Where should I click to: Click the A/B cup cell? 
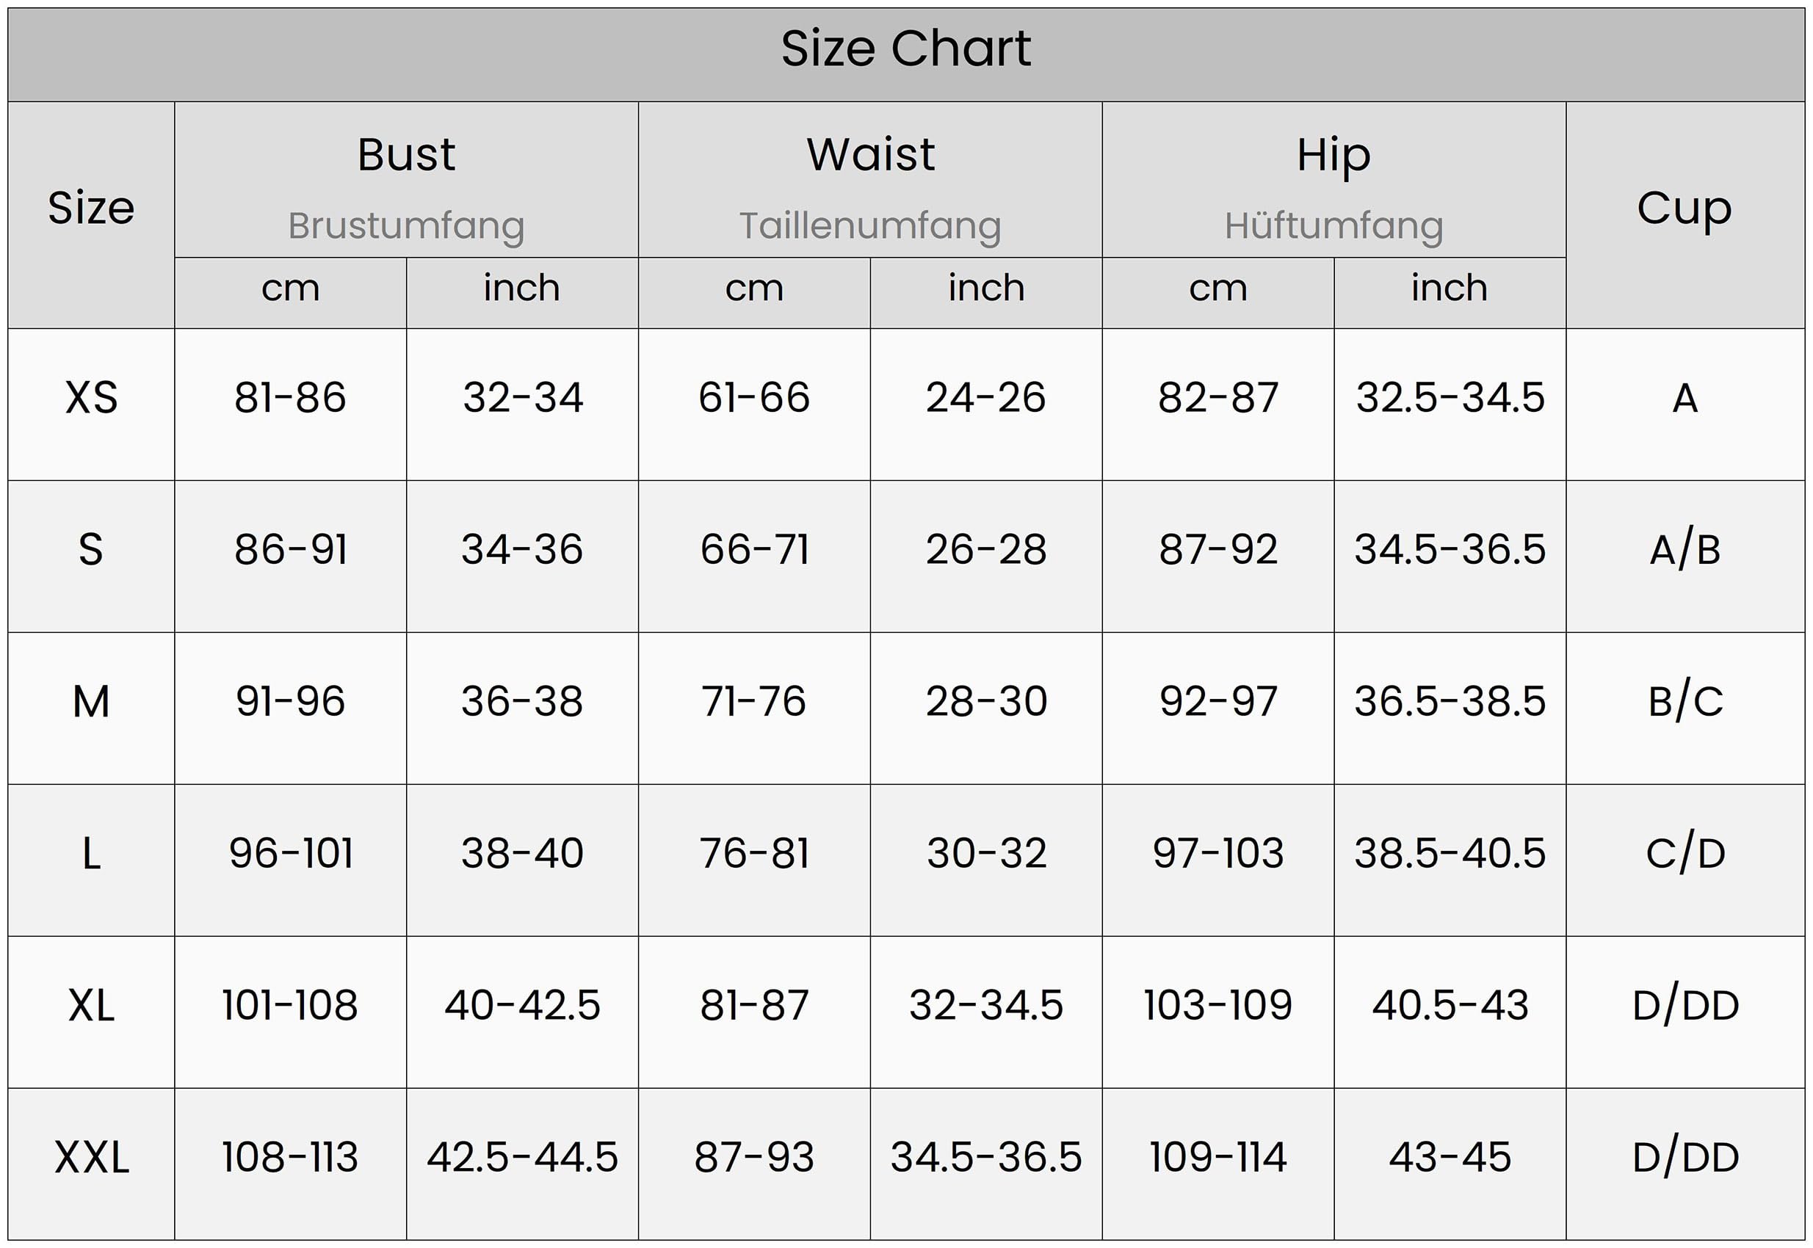click(x=1684, y=549)
